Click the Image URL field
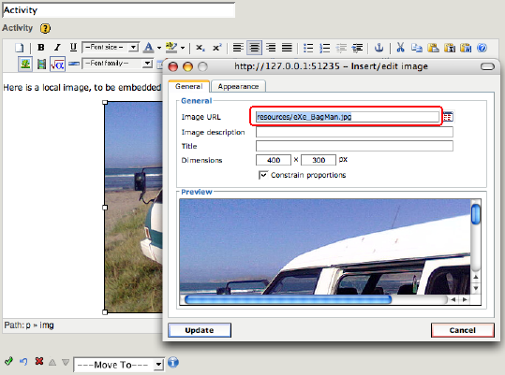This screenshot has width=505, height=375. [348, 117]
